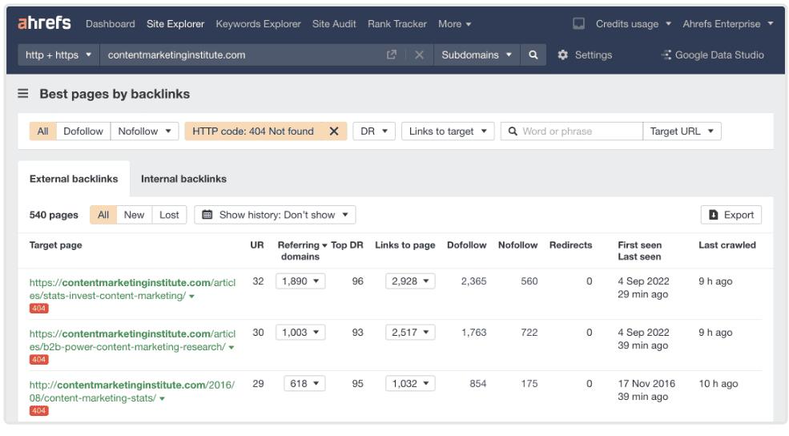789x436 pixels.
Task: Switch to External backlinks tab
Action: tap(74, 179)
